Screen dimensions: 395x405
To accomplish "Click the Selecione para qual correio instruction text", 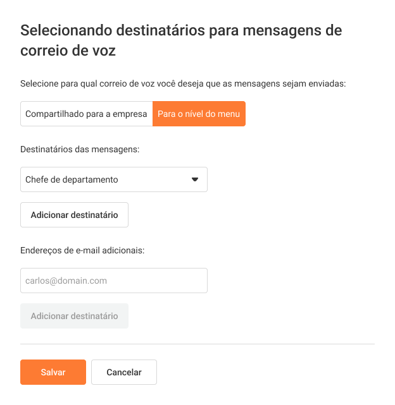I will (x=183, y=83).
